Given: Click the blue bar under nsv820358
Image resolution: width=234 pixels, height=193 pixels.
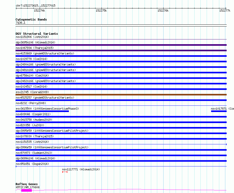Looking at the screenshot, I should click(x=121, y=128).
